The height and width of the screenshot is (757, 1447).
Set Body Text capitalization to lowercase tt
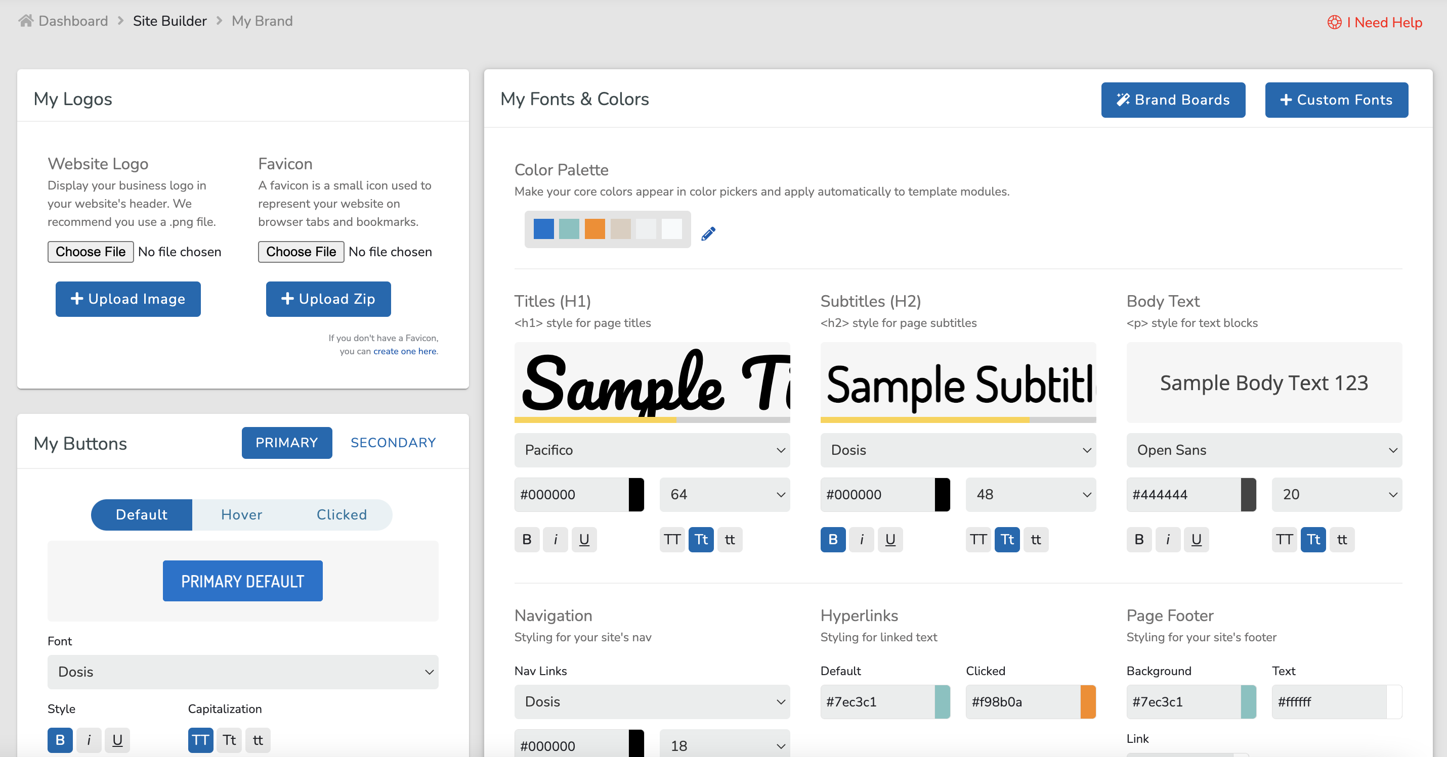point(1341,539)
